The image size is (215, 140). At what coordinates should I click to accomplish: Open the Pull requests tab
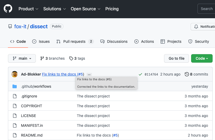(x=75, y=41)
